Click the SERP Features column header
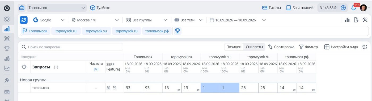 pos(113,67)
